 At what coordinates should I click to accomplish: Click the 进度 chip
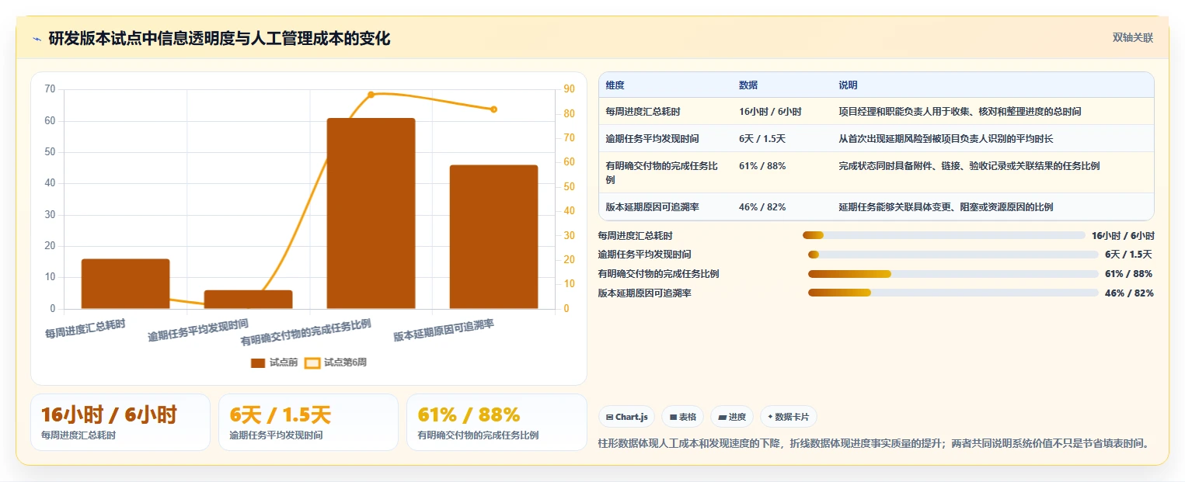(732, 417)
